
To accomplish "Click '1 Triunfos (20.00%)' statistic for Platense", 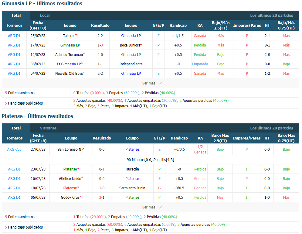I will [90, 217].
